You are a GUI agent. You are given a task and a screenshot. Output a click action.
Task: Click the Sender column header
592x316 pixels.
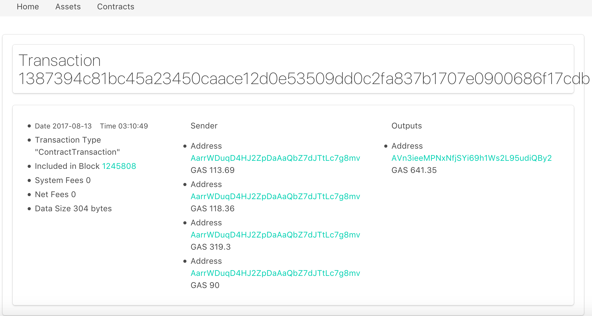204,126
